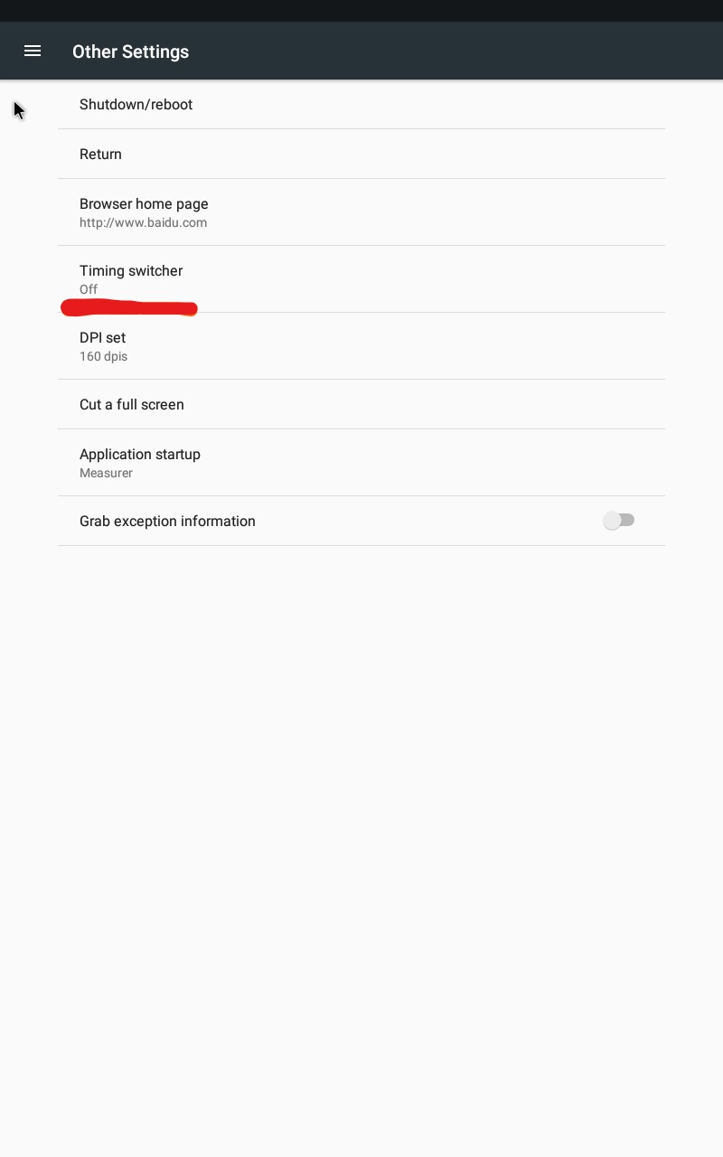Click the 160 dpis value text
Viewport: 723px width, 1157px height.
point(103,357)
